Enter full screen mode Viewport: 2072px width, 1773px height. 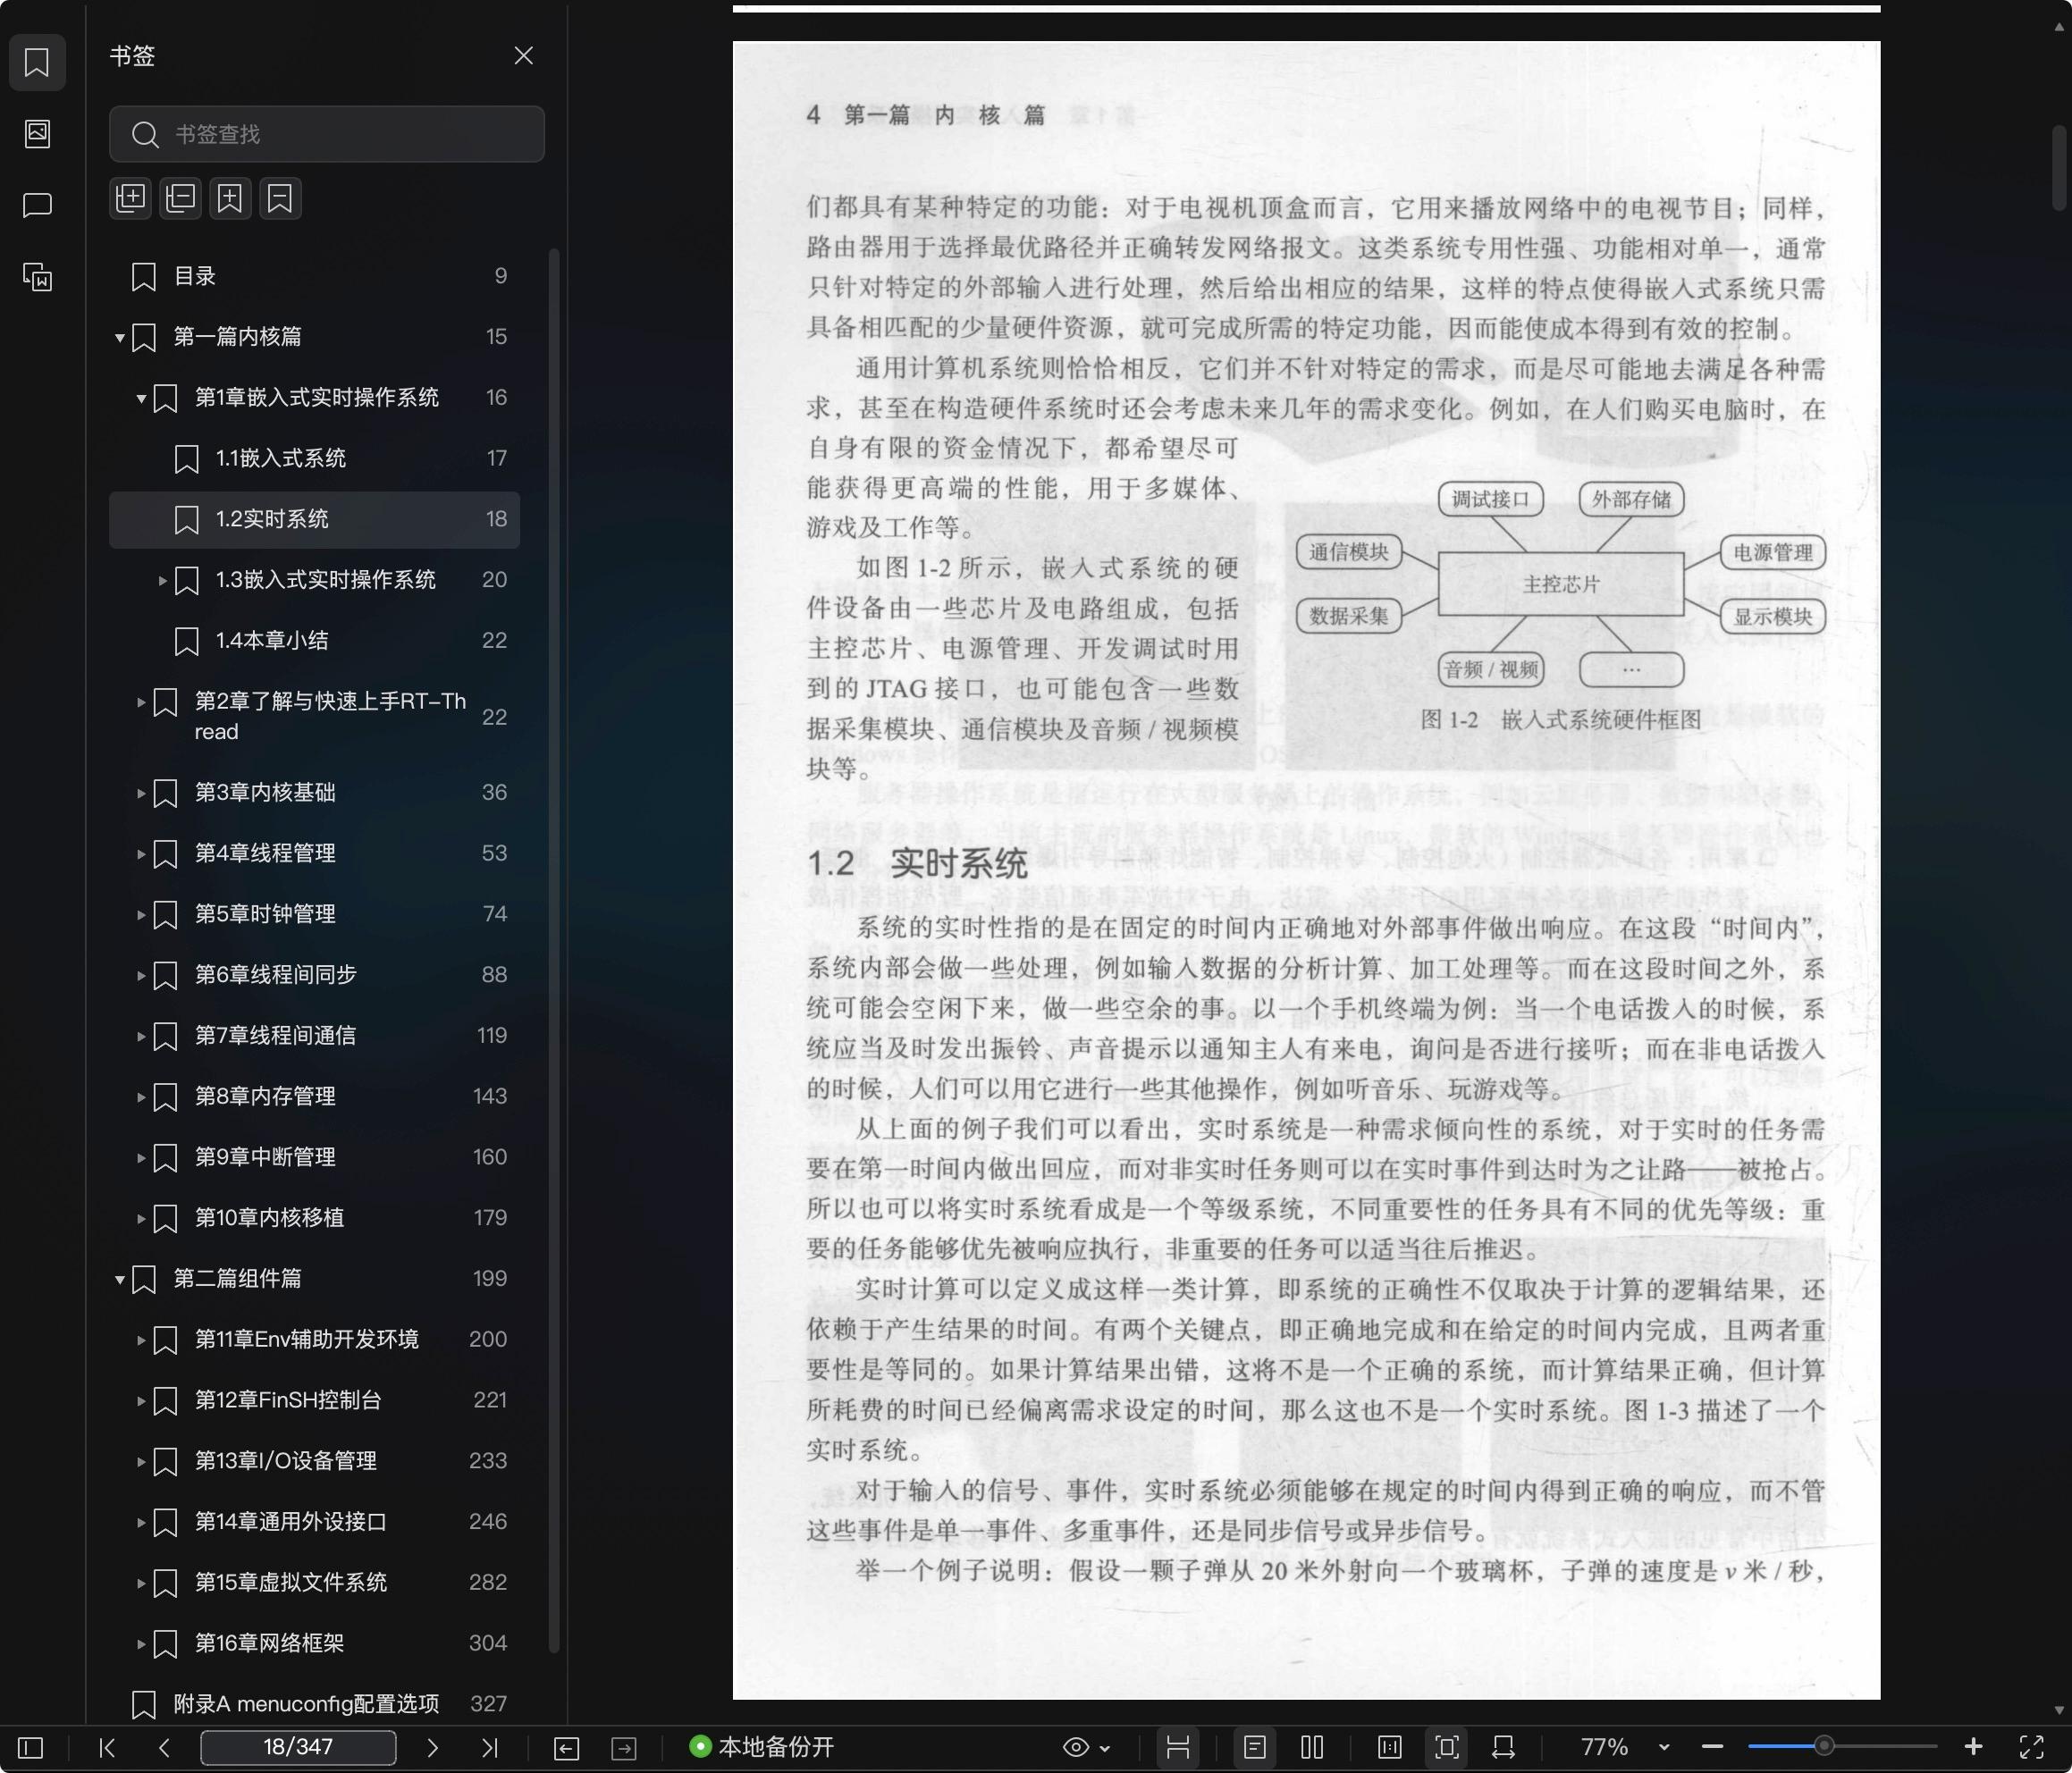2032,1748
